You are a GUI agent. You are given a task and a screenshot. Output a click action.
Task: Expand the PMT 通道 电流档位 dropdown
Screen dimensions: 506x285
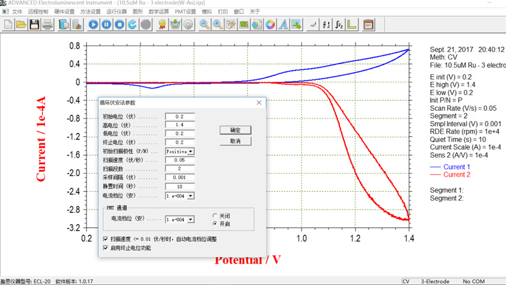click(190, 220)
